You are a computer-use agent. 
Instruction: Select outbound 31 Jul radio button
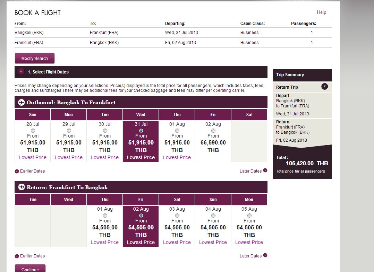point(141,131)
